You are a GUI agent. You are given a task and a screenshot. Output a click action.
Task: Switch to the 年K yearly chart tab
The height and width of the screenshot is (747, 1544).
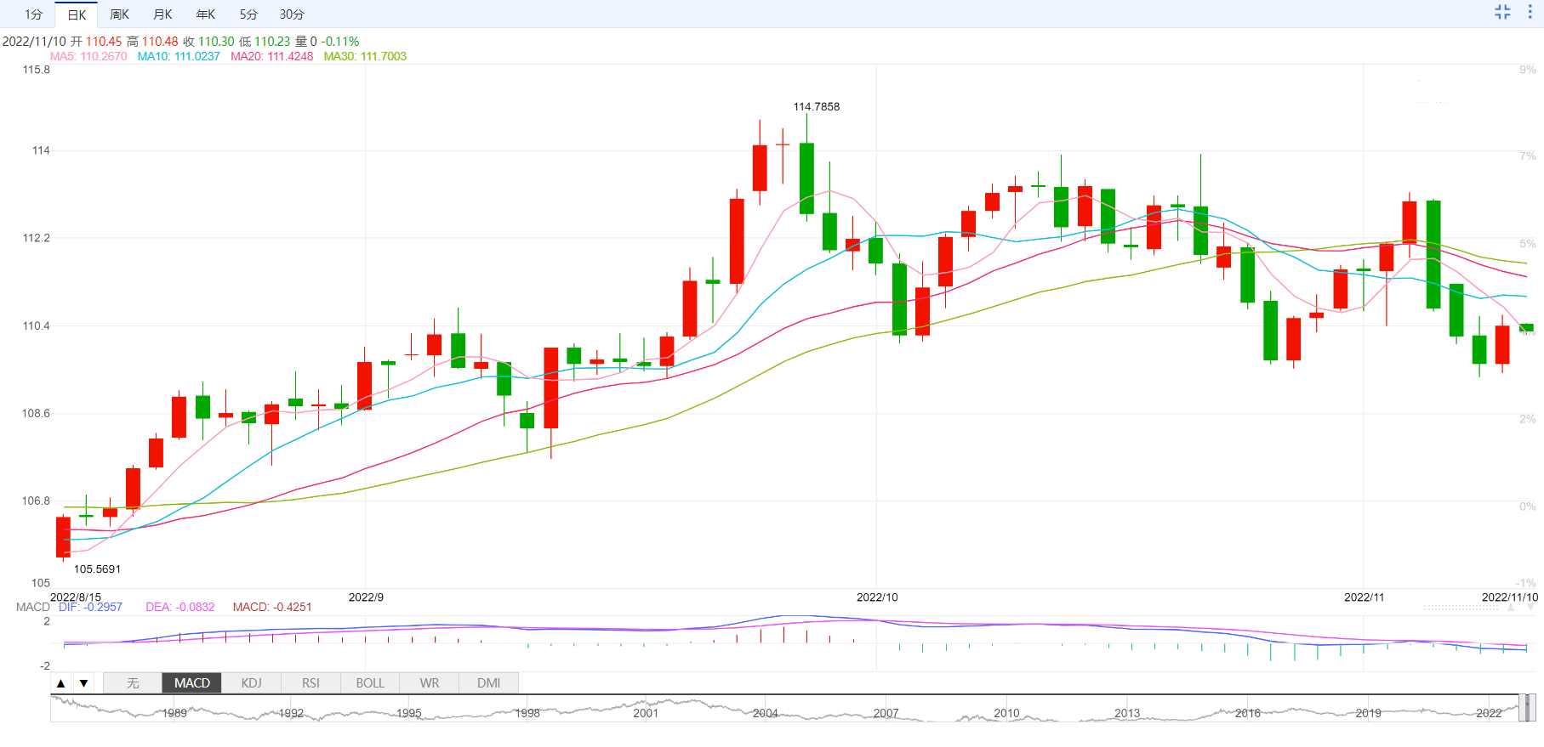pos(206,14)
